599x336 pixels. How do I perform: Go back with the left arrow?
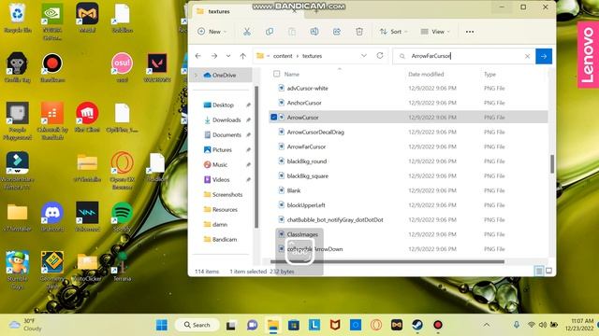point(197,56)
